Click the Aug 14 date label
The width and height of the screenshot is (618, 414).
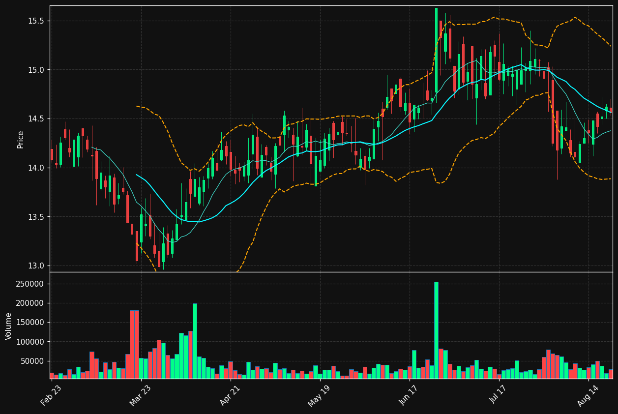point(589,395)
